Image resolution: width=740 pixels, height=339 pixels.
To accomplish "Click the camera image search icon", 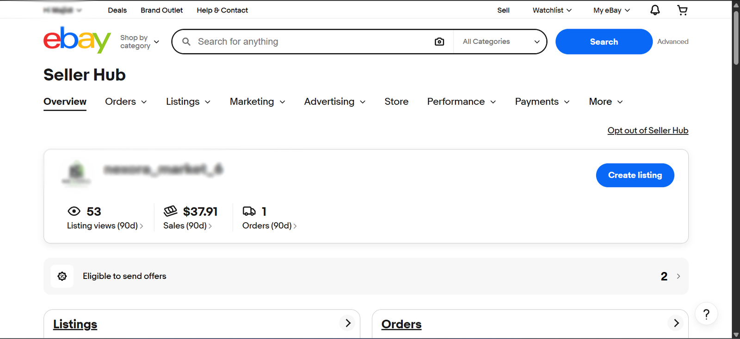I will point(439,42).
